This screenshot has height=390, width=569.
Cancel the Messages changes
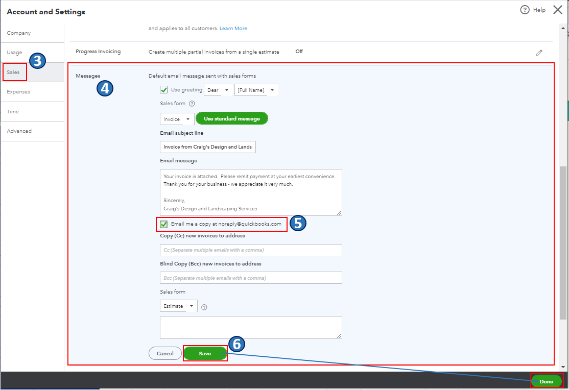click(165, 353)
